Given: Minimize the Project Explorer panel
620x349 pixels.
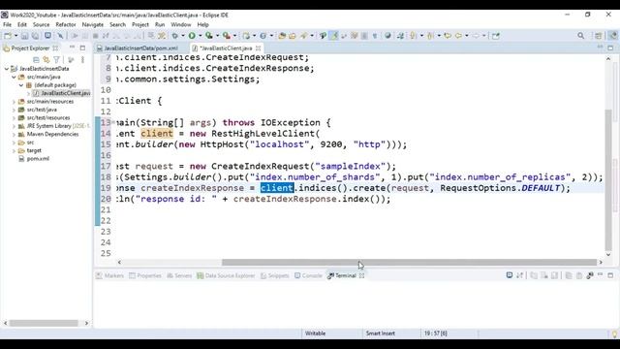Looking at the screenshot, I should (72, 48).
